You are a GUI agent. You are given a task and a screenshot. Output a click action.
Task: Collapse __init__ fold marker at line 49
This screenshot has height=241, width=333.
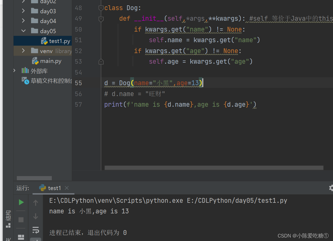point(101,19)
